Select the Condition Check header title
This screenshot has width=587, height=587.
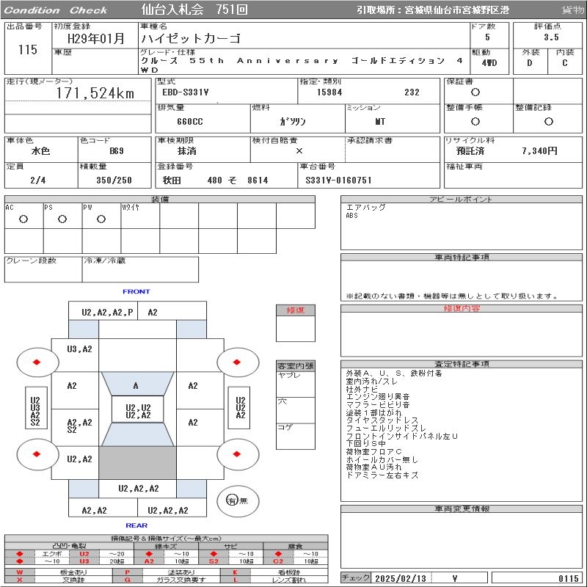click(x=56, y=10)
